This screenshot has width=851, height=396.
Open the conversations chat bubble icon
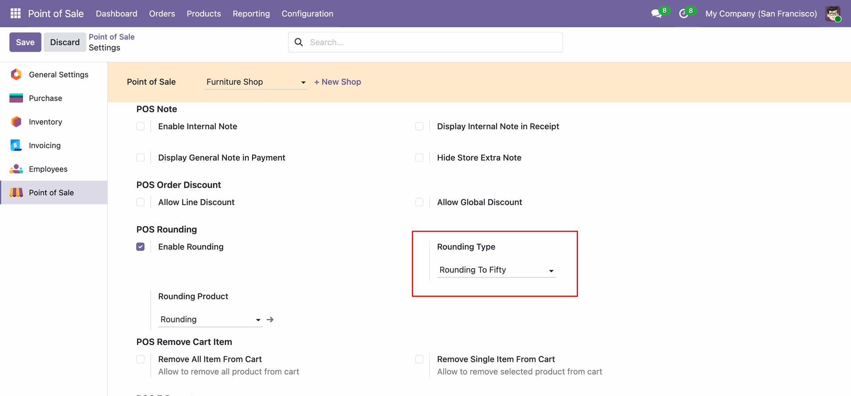(x=656, y=14)
